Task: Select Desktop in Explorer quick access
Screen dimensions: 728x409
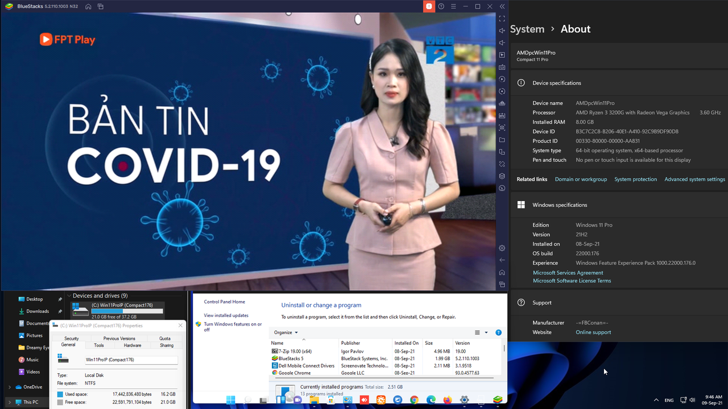Action: coord(35,299)
